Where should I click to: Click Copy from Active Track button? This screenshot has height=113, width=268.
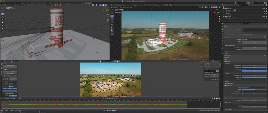pyautogui.click(x=10, y=91)
